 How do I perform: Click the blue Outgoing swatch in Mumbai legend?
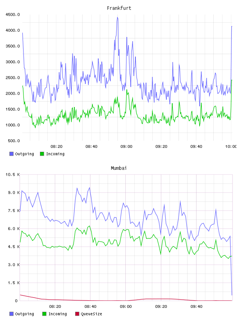11,314
